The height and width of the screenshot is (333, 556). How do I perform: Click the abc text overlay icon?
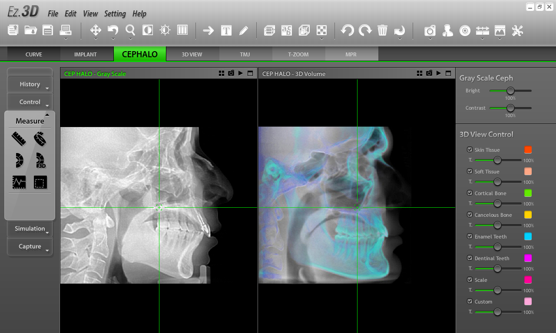(x=287, y=30)
